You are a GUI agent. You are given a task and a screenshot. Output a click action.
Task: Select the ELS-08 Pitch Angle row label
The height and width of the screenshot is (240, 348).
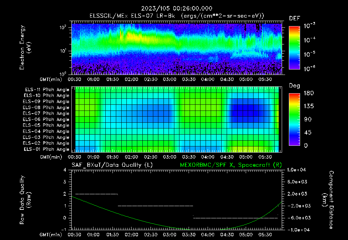click(x=46, y=107)
